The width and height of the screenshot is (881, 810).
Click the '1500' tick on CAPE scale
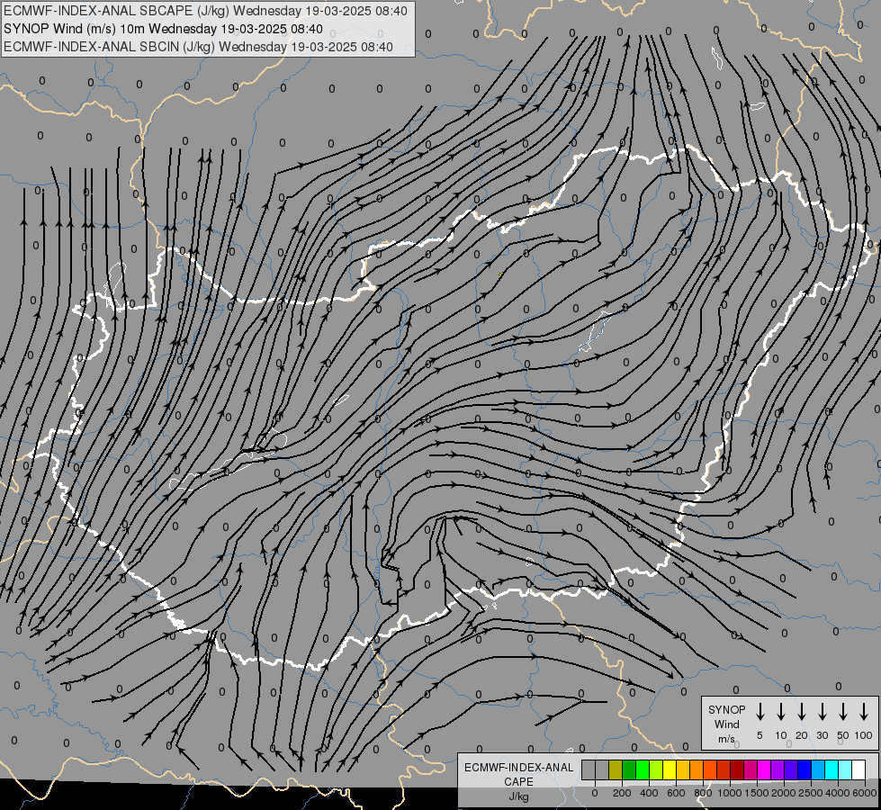coord(756,793)
